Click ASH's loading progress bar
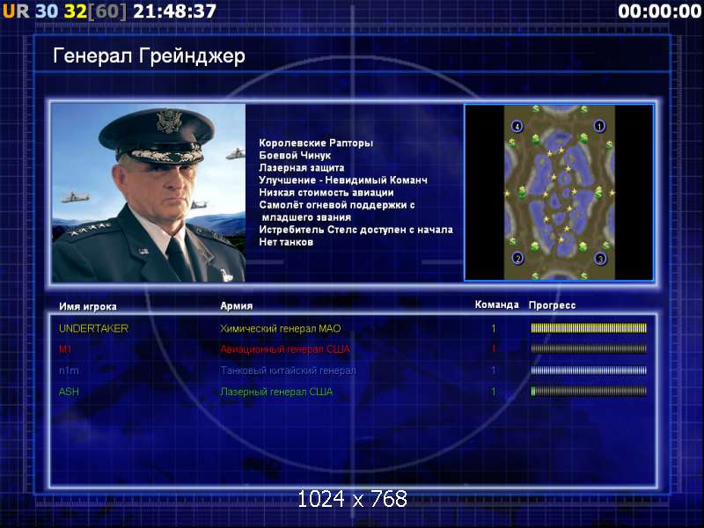 (x=589, y=392)
